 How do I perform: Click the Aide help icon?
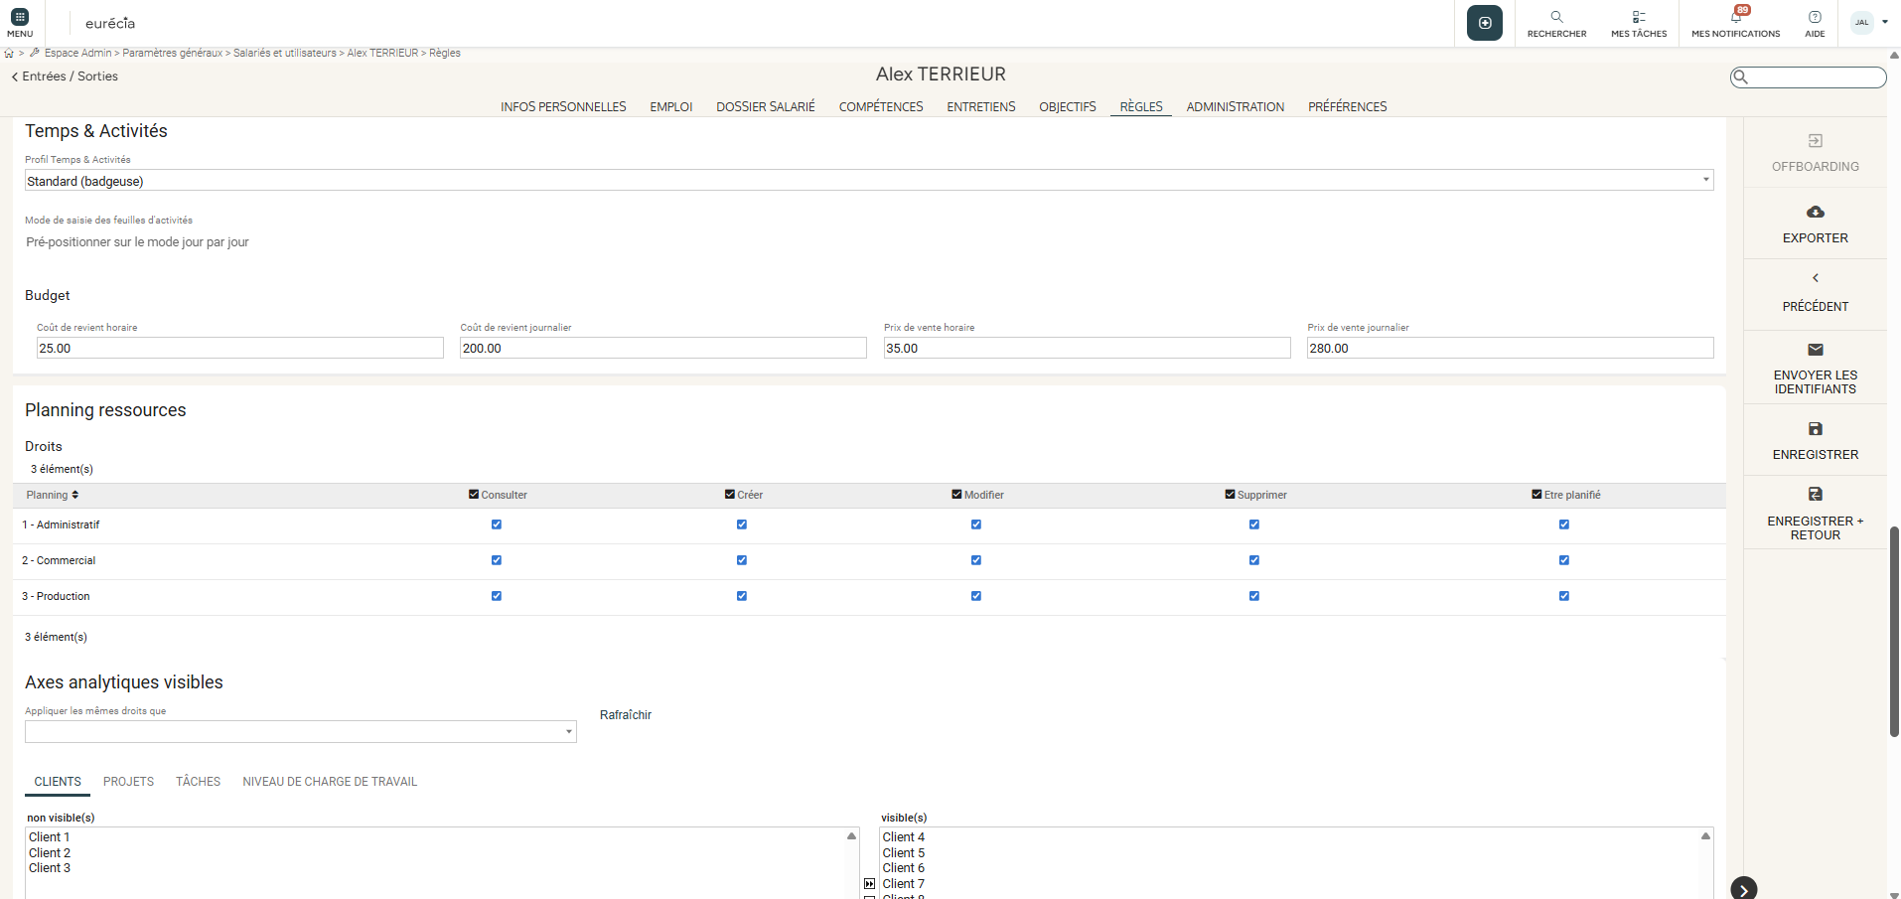point(1815,17)
